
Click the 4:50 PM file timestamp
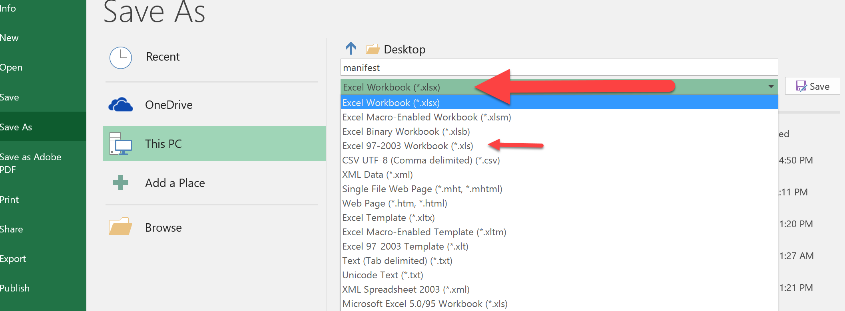796,160
